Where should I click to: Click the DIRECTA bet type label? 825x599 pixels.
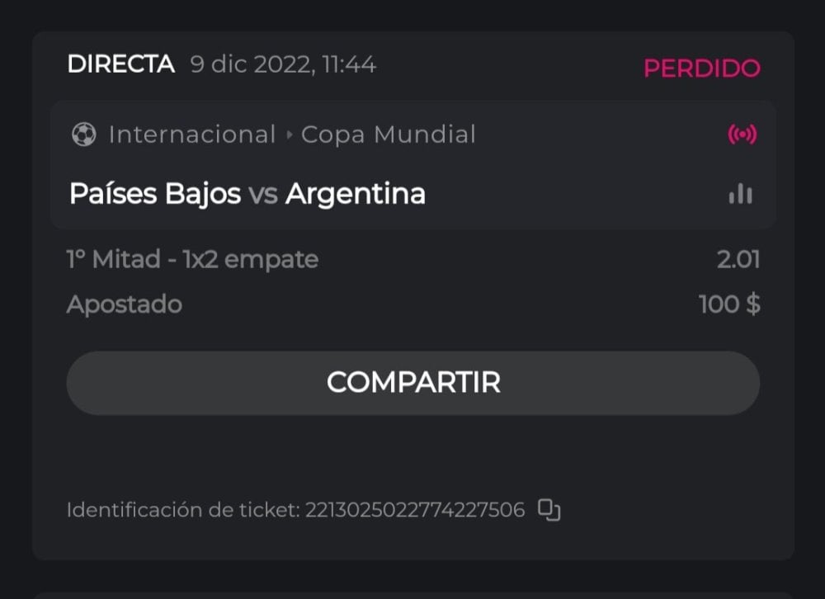[120, 64]
